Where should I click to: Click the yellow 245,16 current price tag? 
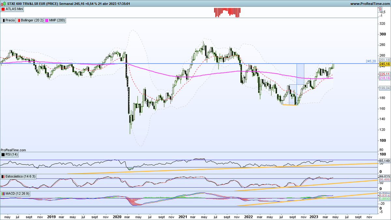(385, 65)
